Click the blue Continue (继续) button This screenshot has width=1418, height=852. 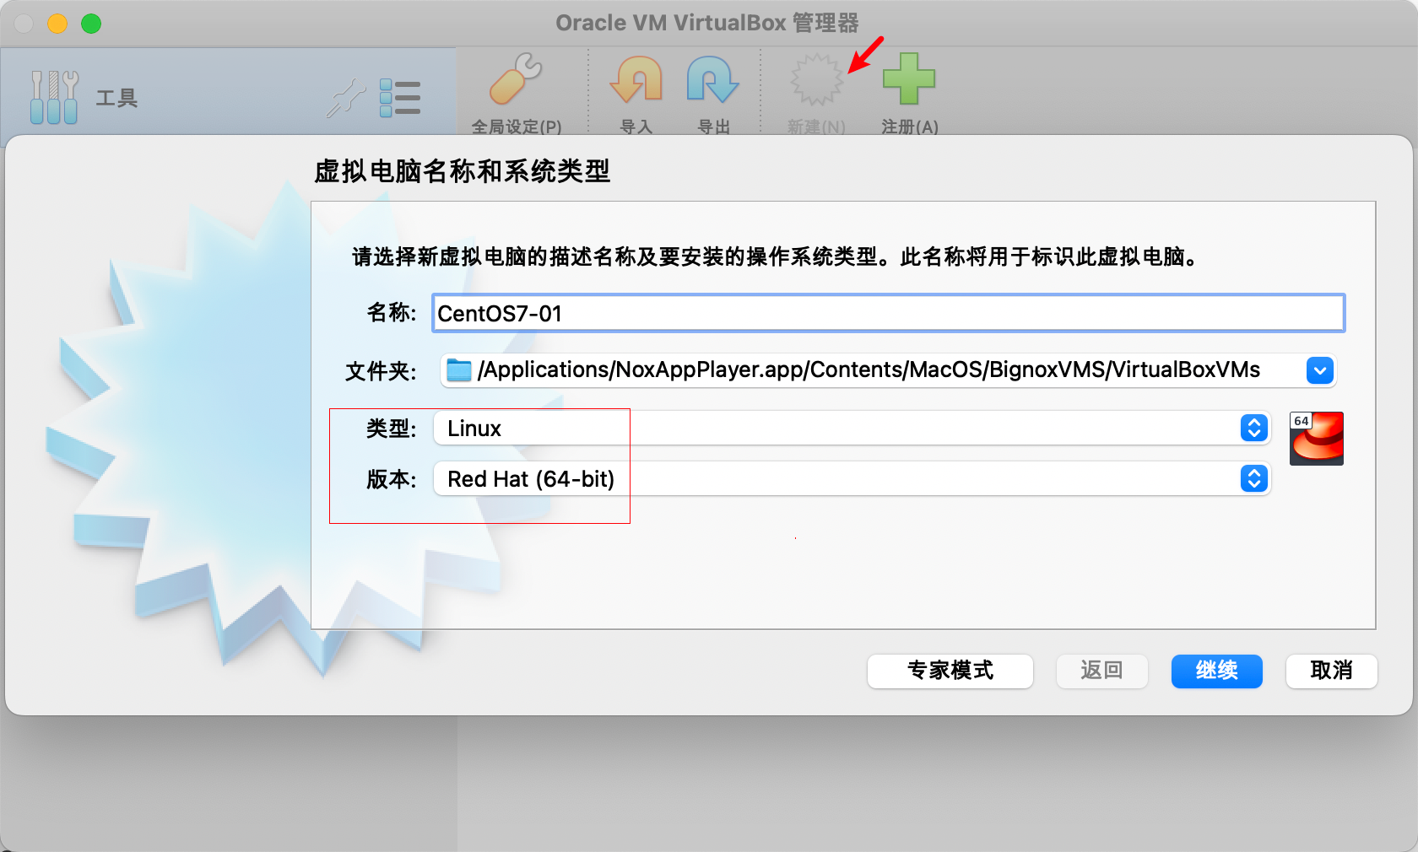(x=1217, y=671)
